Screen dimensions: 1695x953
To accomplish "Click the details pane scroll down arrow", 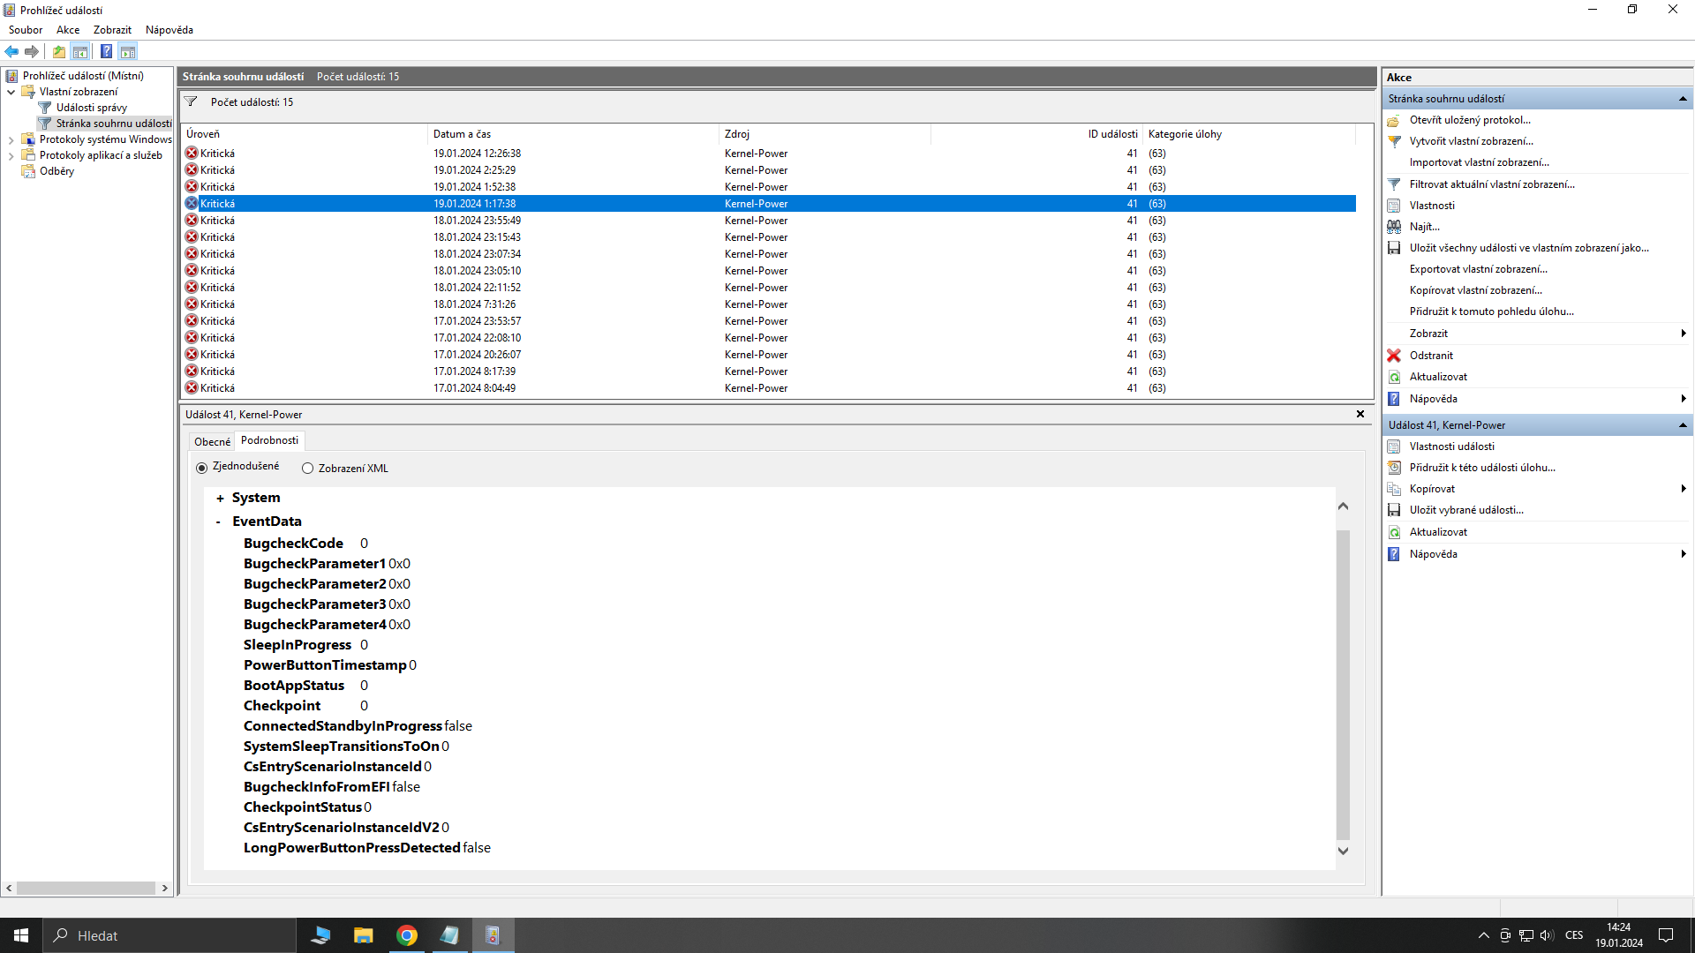I will pyautogui.click(x=1343, y=852).
